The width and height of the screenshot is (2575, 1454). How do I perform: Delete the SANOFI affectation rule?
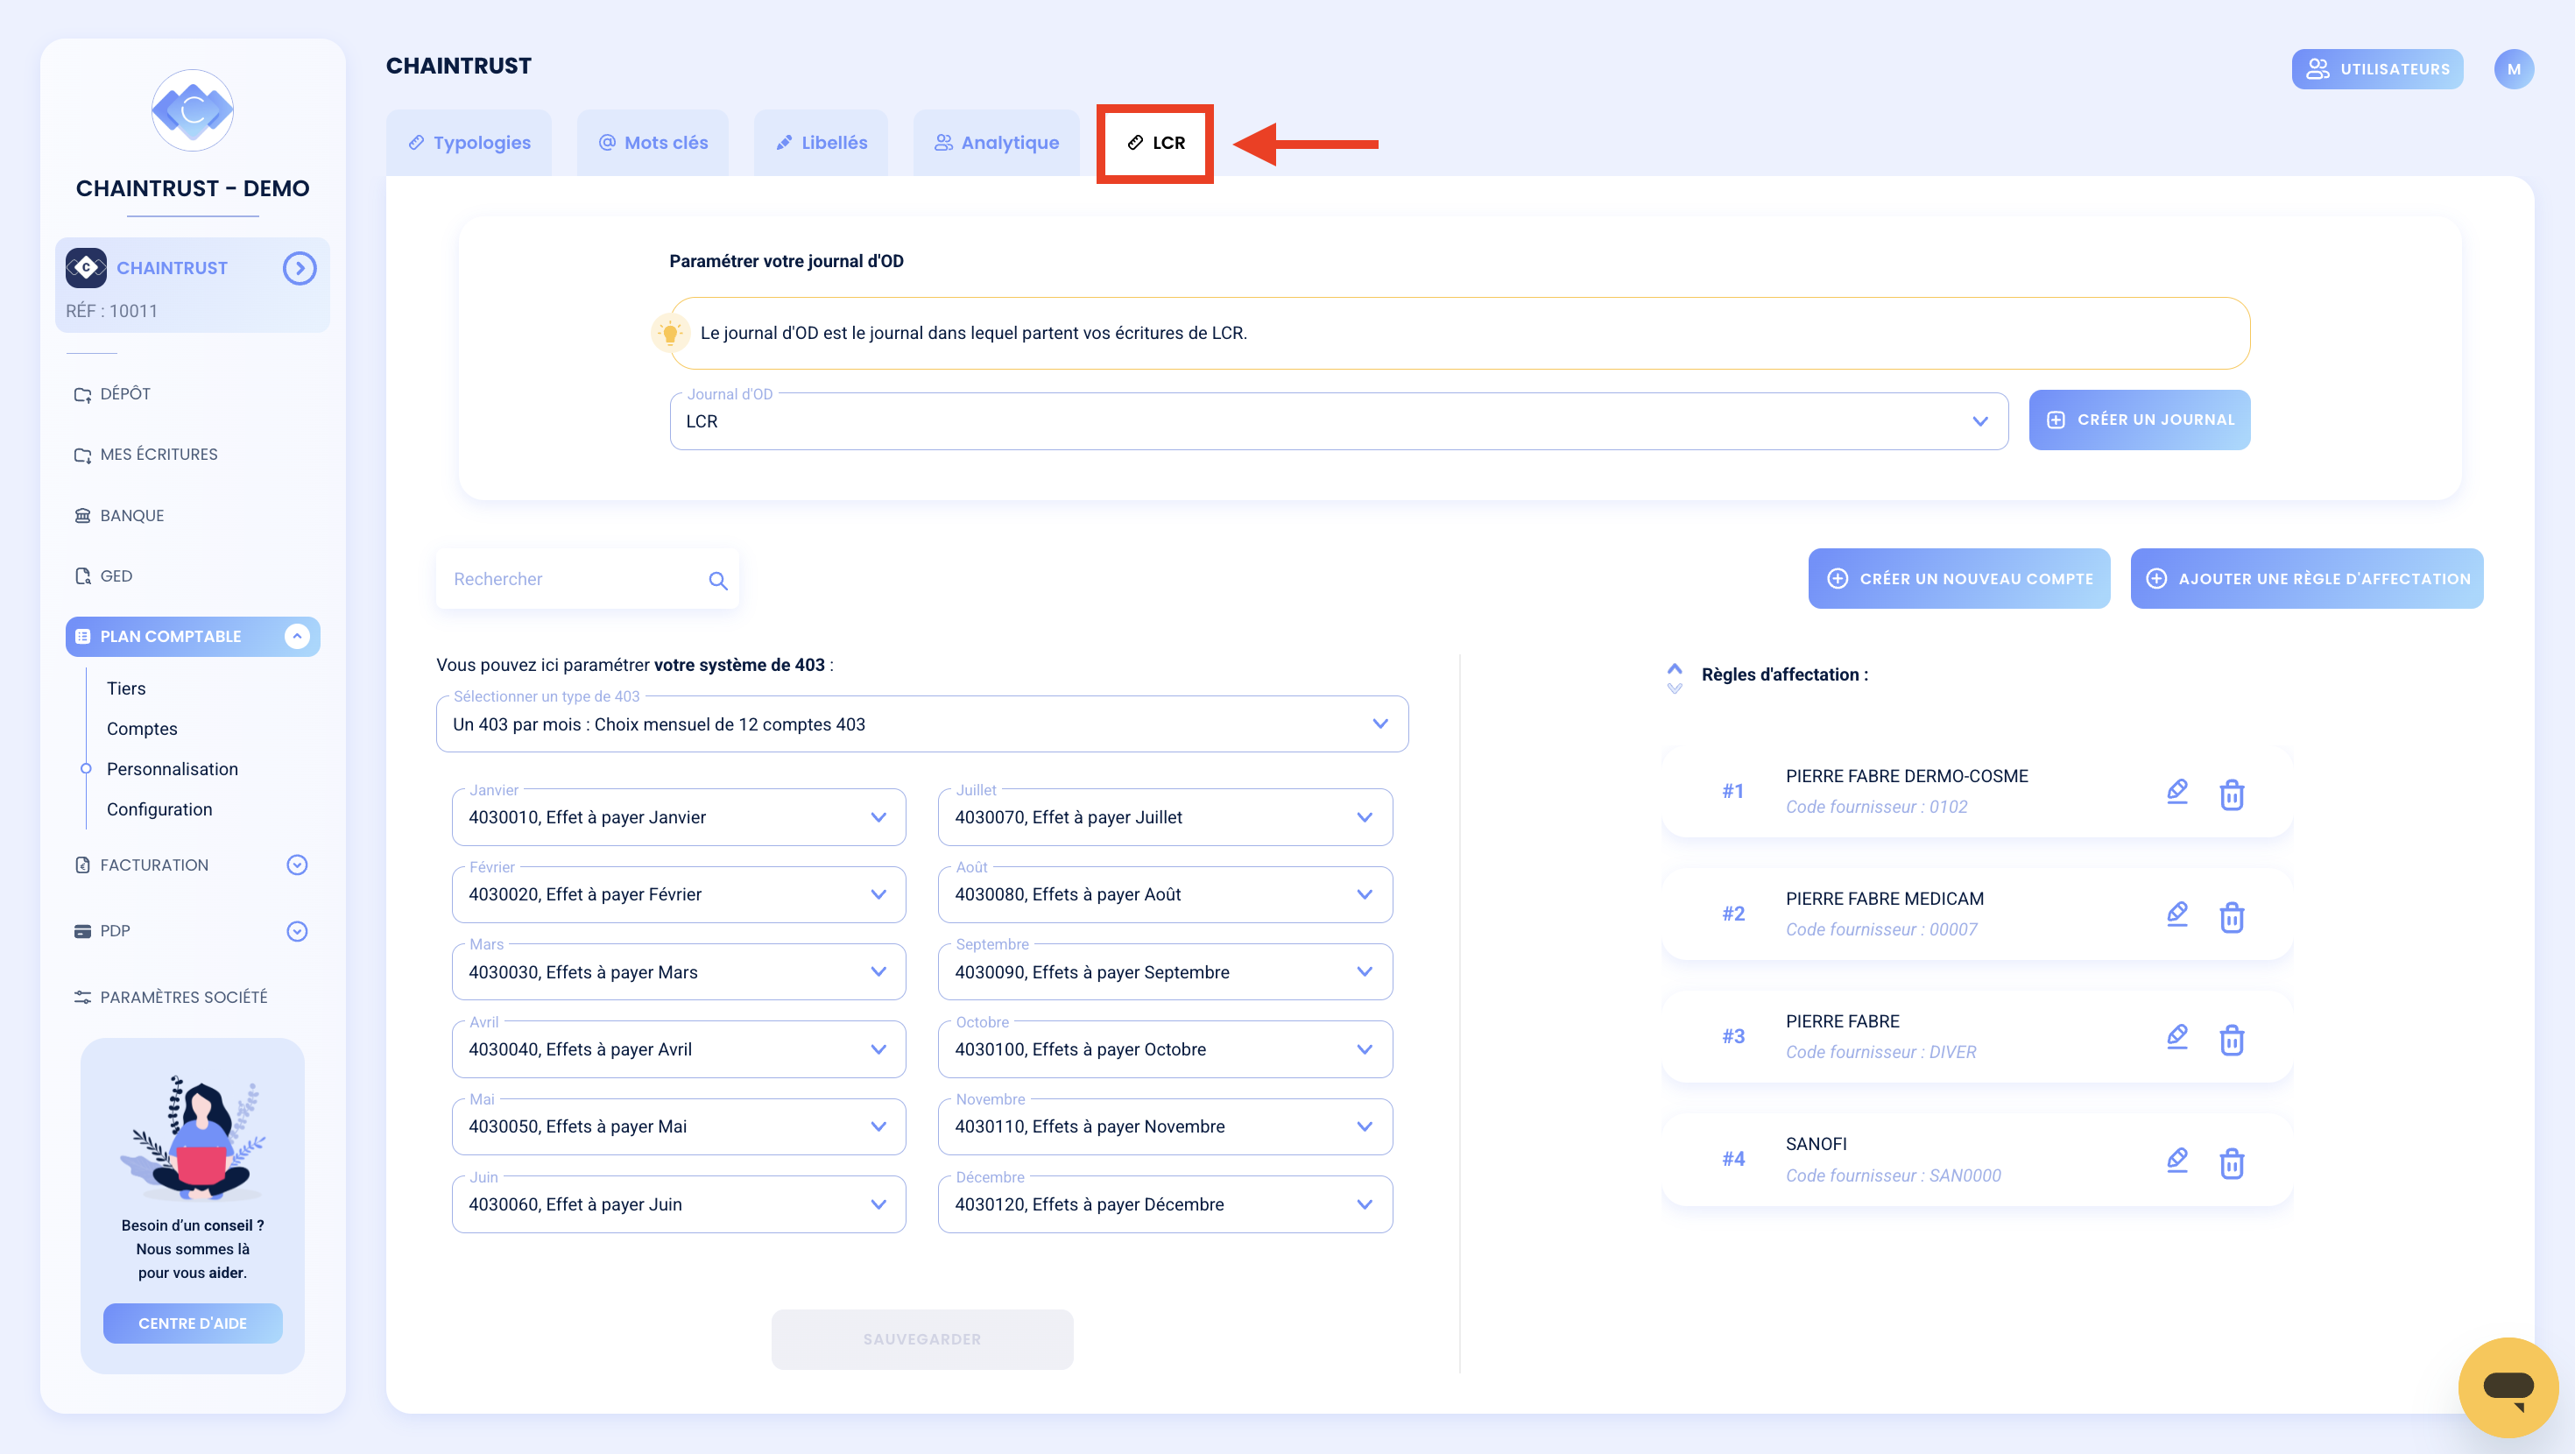pyautogui.click(x=2233, y=1163)
